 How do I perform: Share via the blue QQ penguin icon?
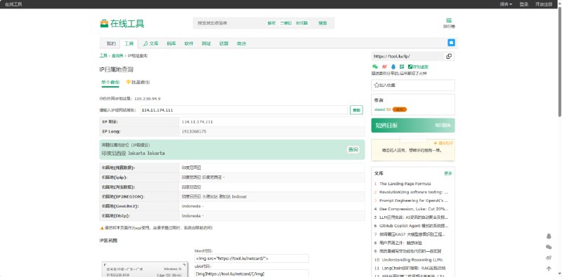(x=393, y=67)
